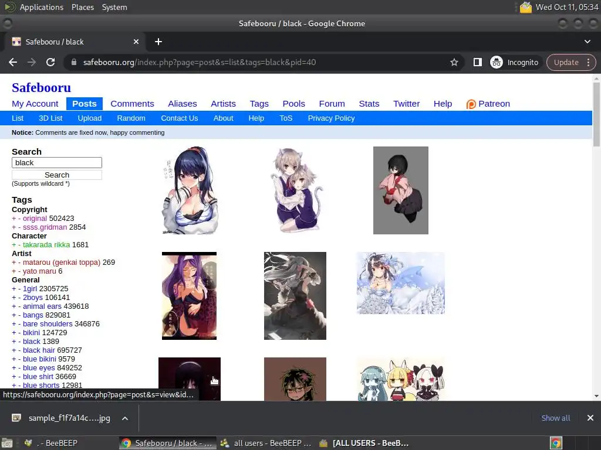This screenshot has height=450, width=601.
Task: Open the side panel icon in Chrome
Action: point(478,62)
